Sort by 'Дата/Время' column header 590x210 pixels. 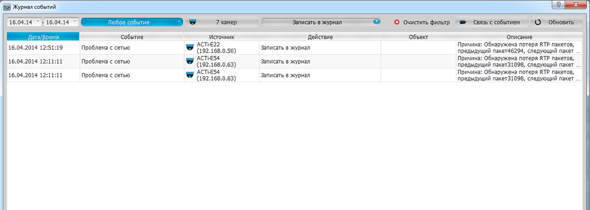43,37
